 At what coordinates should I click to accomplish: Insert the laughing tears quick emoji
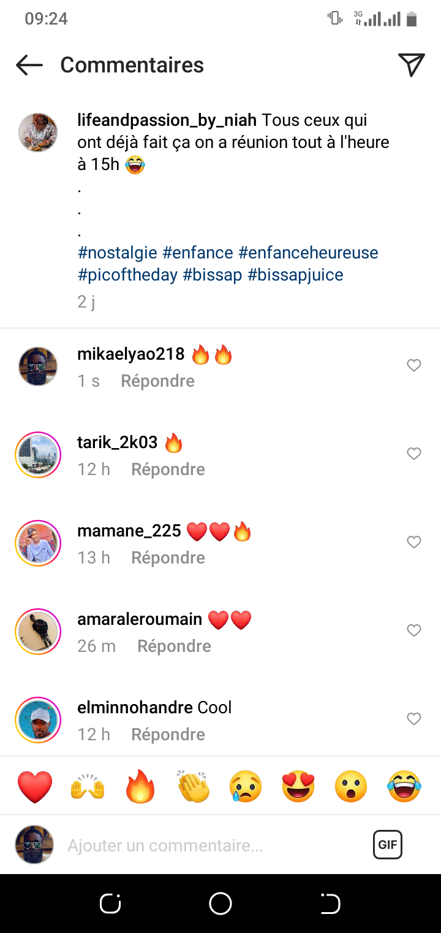pos(404,786)
